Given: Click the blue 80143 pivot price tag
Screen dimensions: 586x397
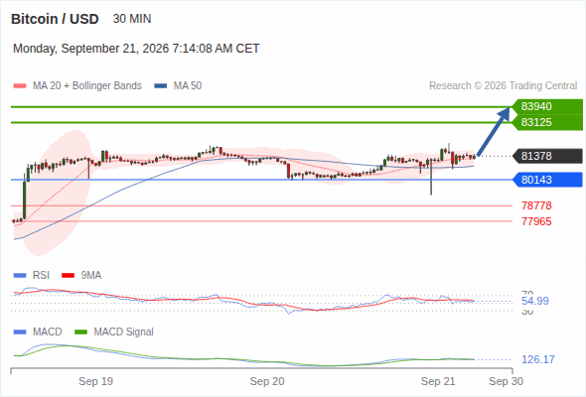Looking at the screenshot, I should [x=547, y=180].
